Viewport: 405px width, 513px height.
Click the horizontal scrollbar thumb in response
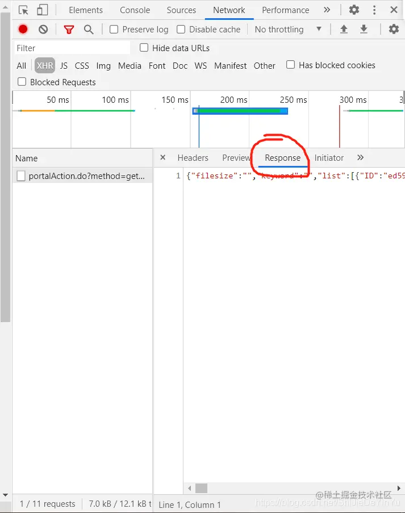201,488
